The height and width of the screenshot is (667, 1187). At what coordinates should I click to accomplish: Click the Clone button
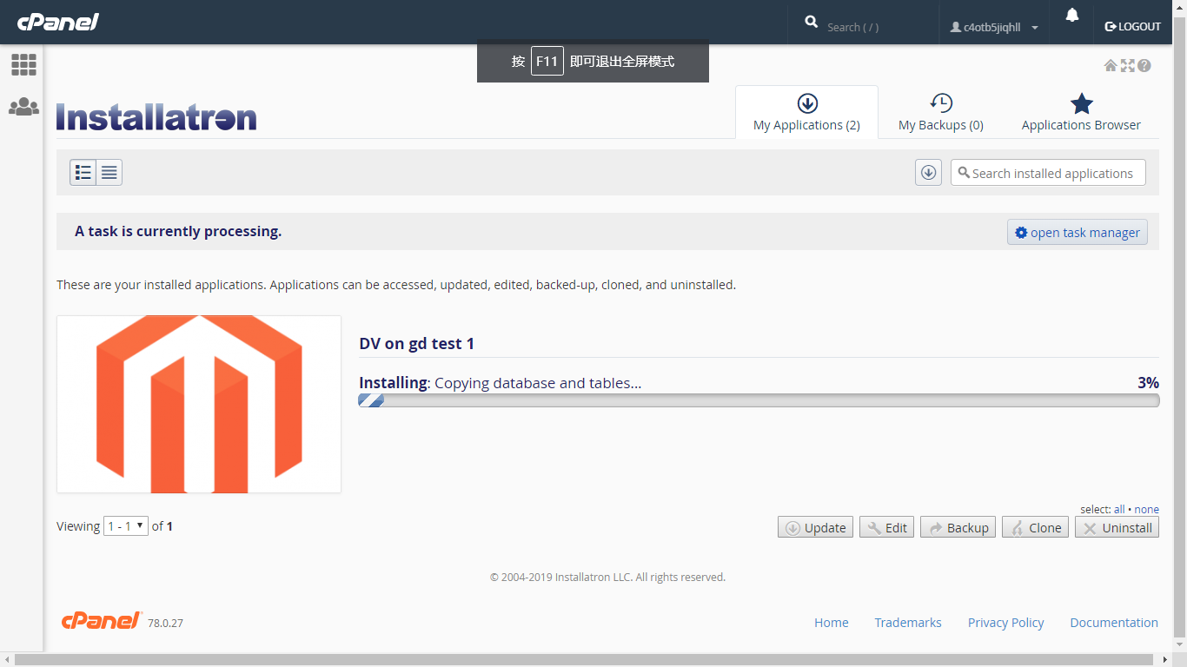[1035, 527]
